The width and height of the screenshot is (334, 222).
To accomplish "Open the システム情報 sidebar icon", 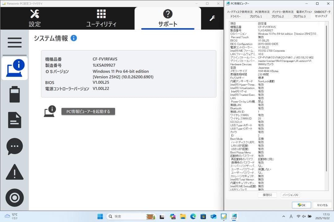I will coord(14,68).
